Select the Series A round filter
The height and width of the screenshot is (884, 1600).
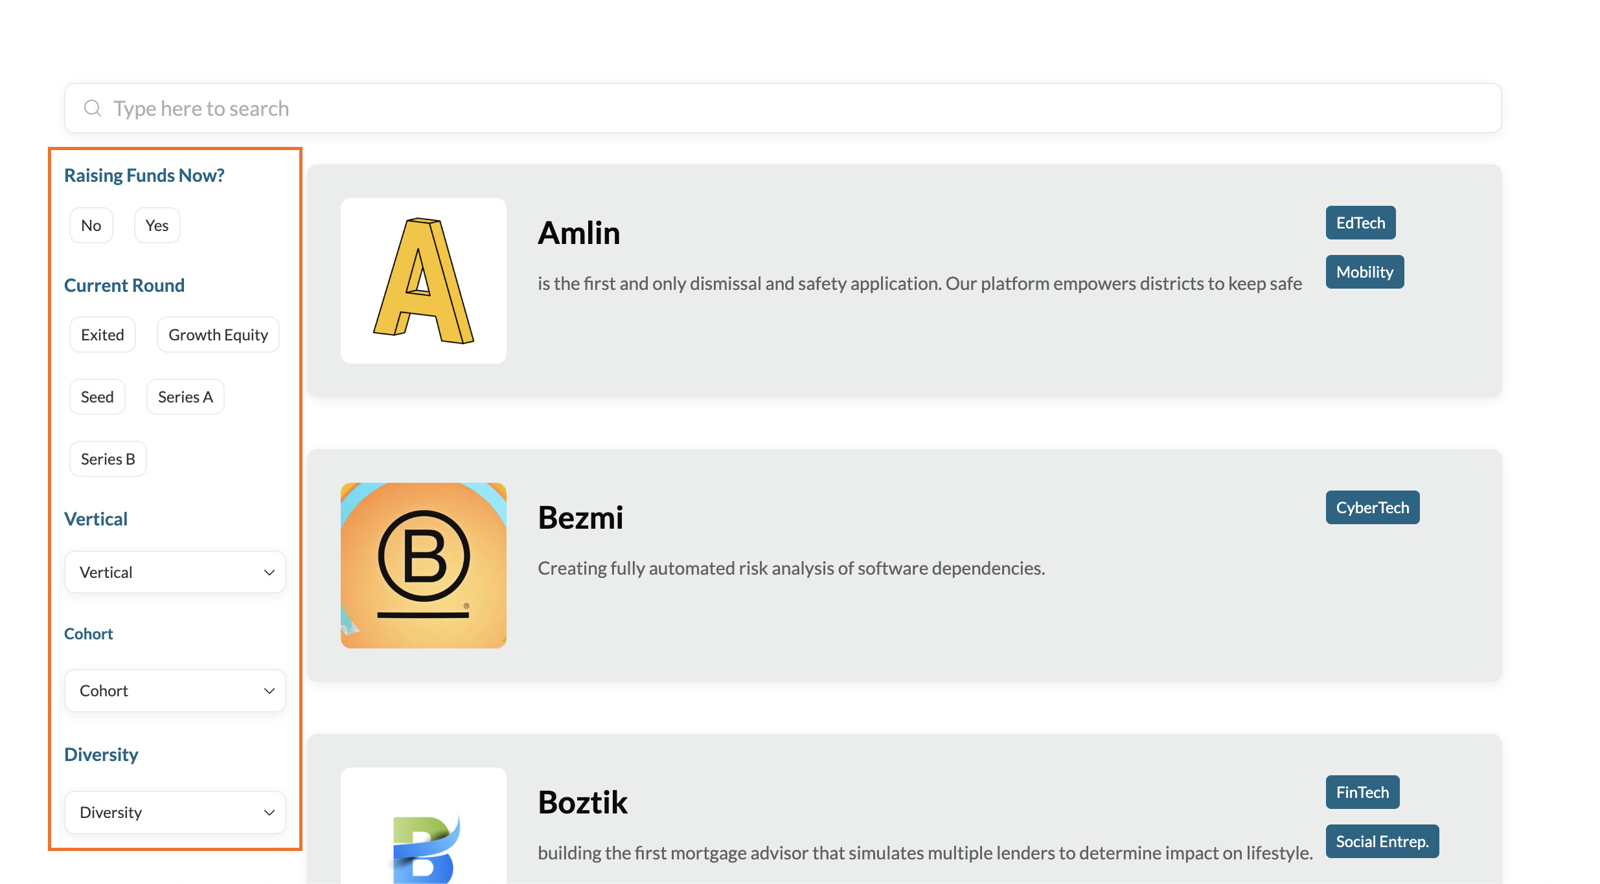(x=185, y=397)
